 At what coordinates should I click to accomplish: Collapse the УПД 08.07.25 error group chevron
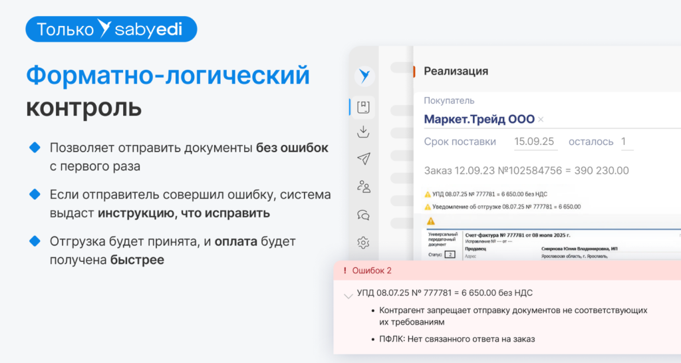pos(348,296)
